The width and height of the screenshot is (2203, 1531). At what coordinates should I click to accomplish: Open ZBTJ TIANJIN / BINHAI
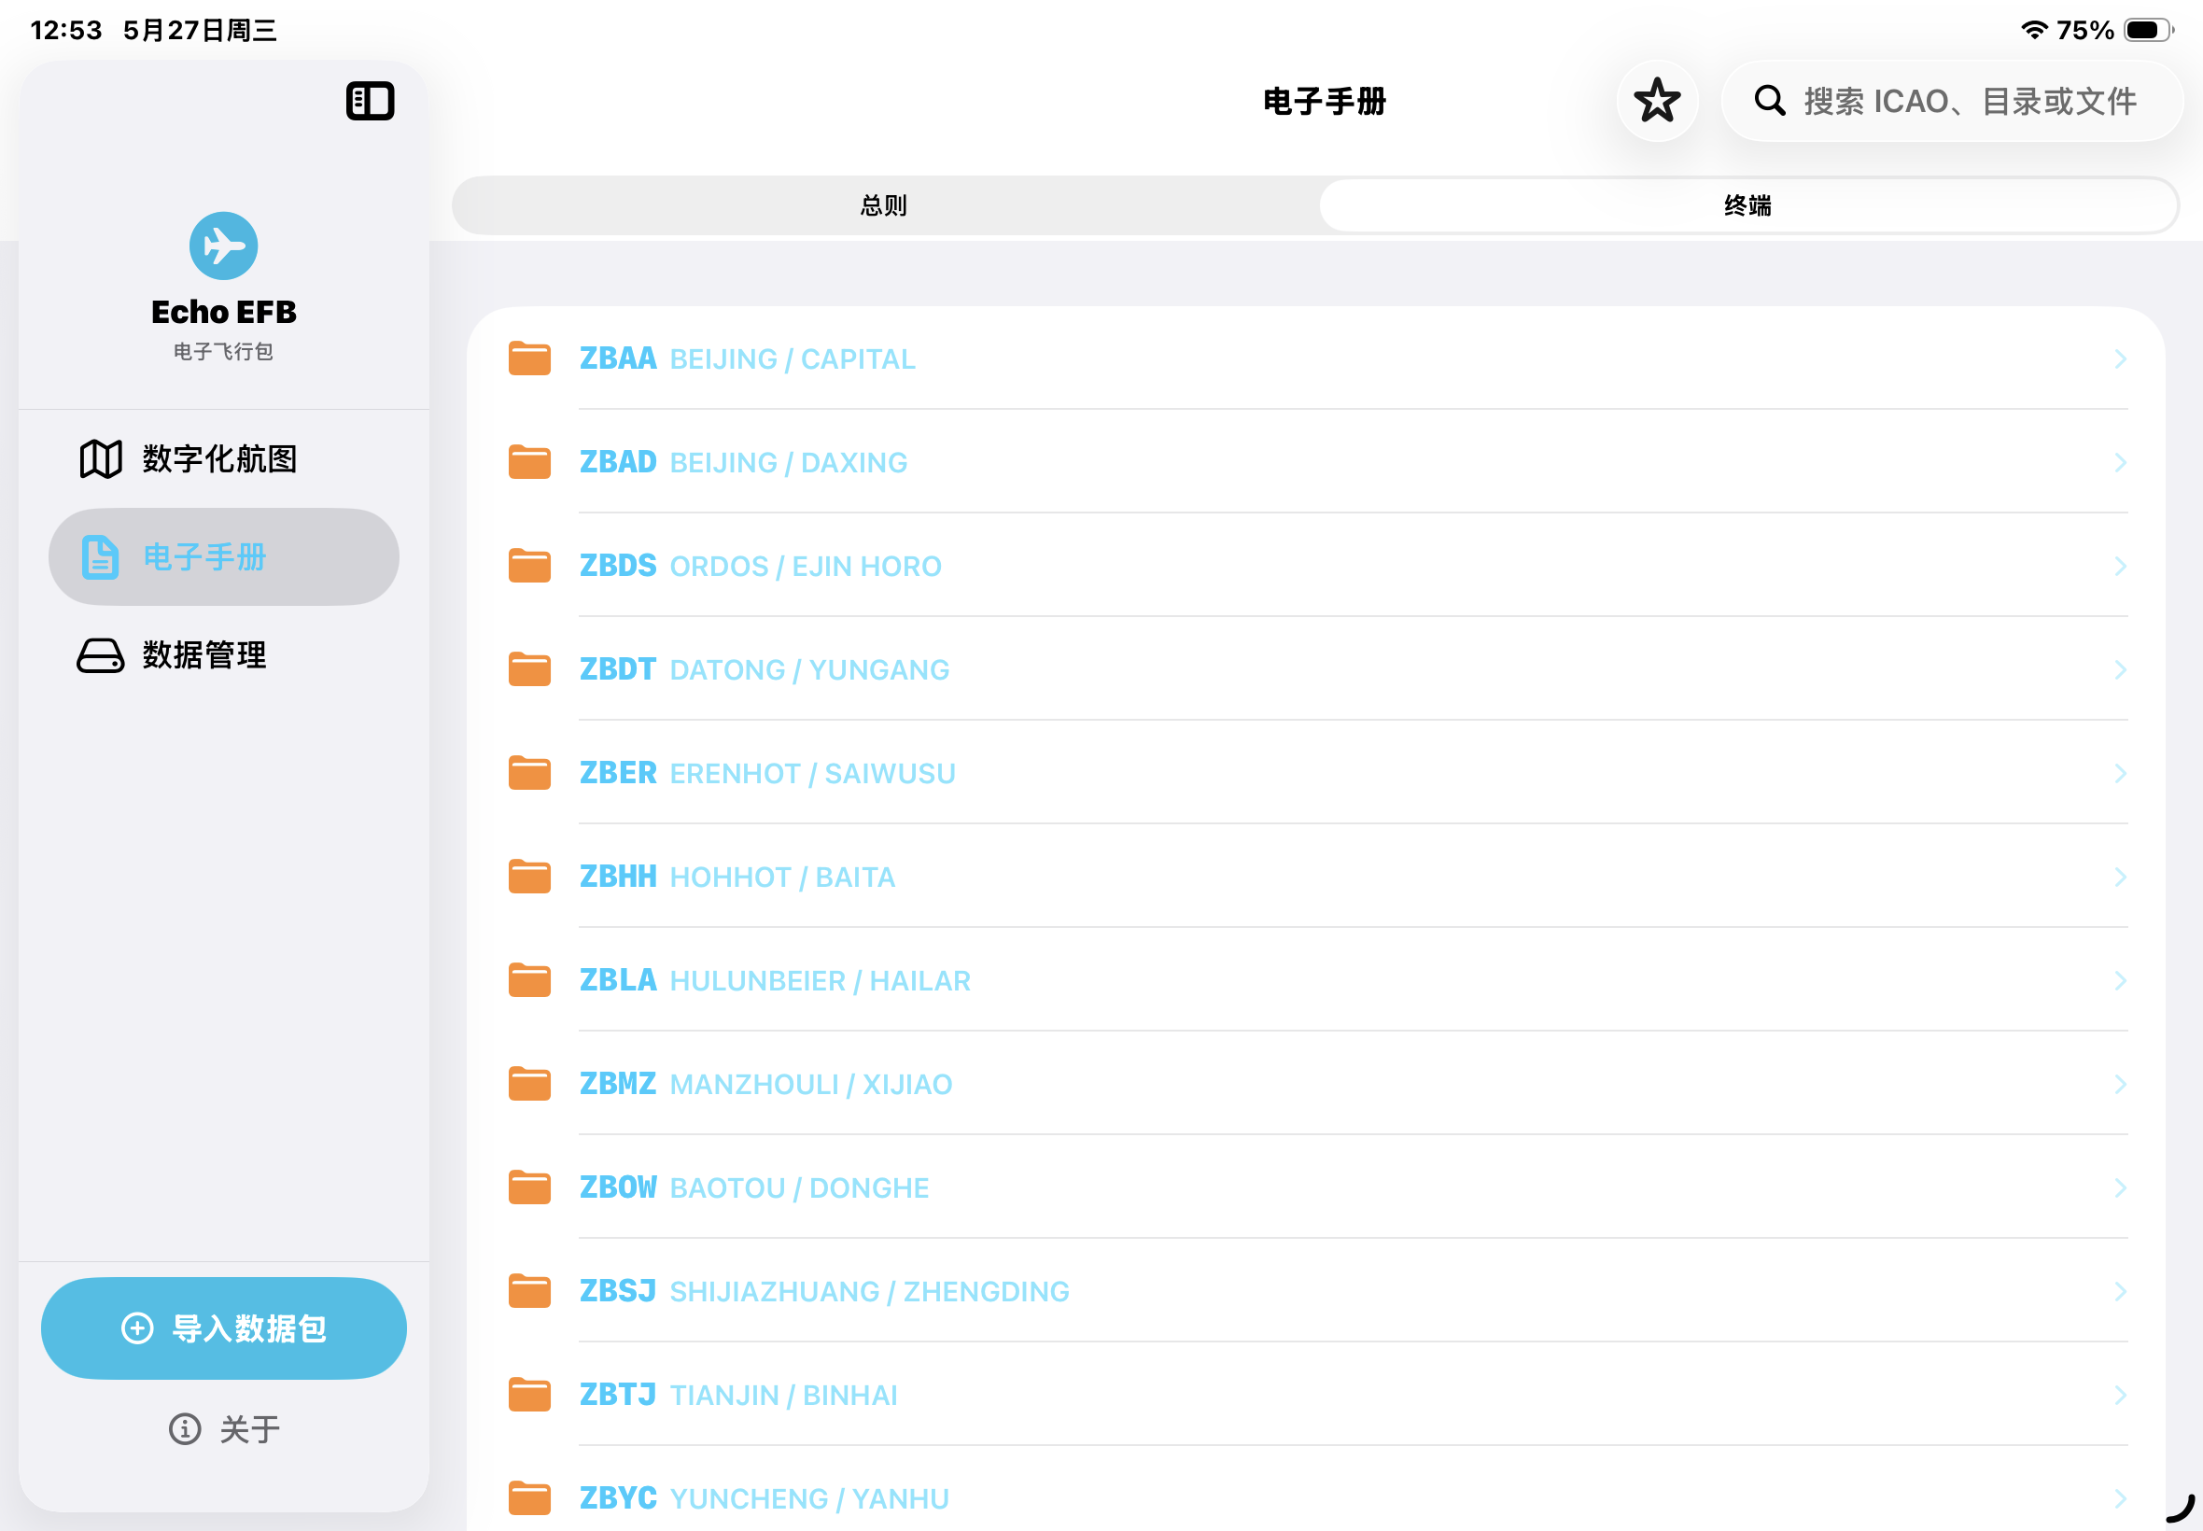[1316, 1395]
